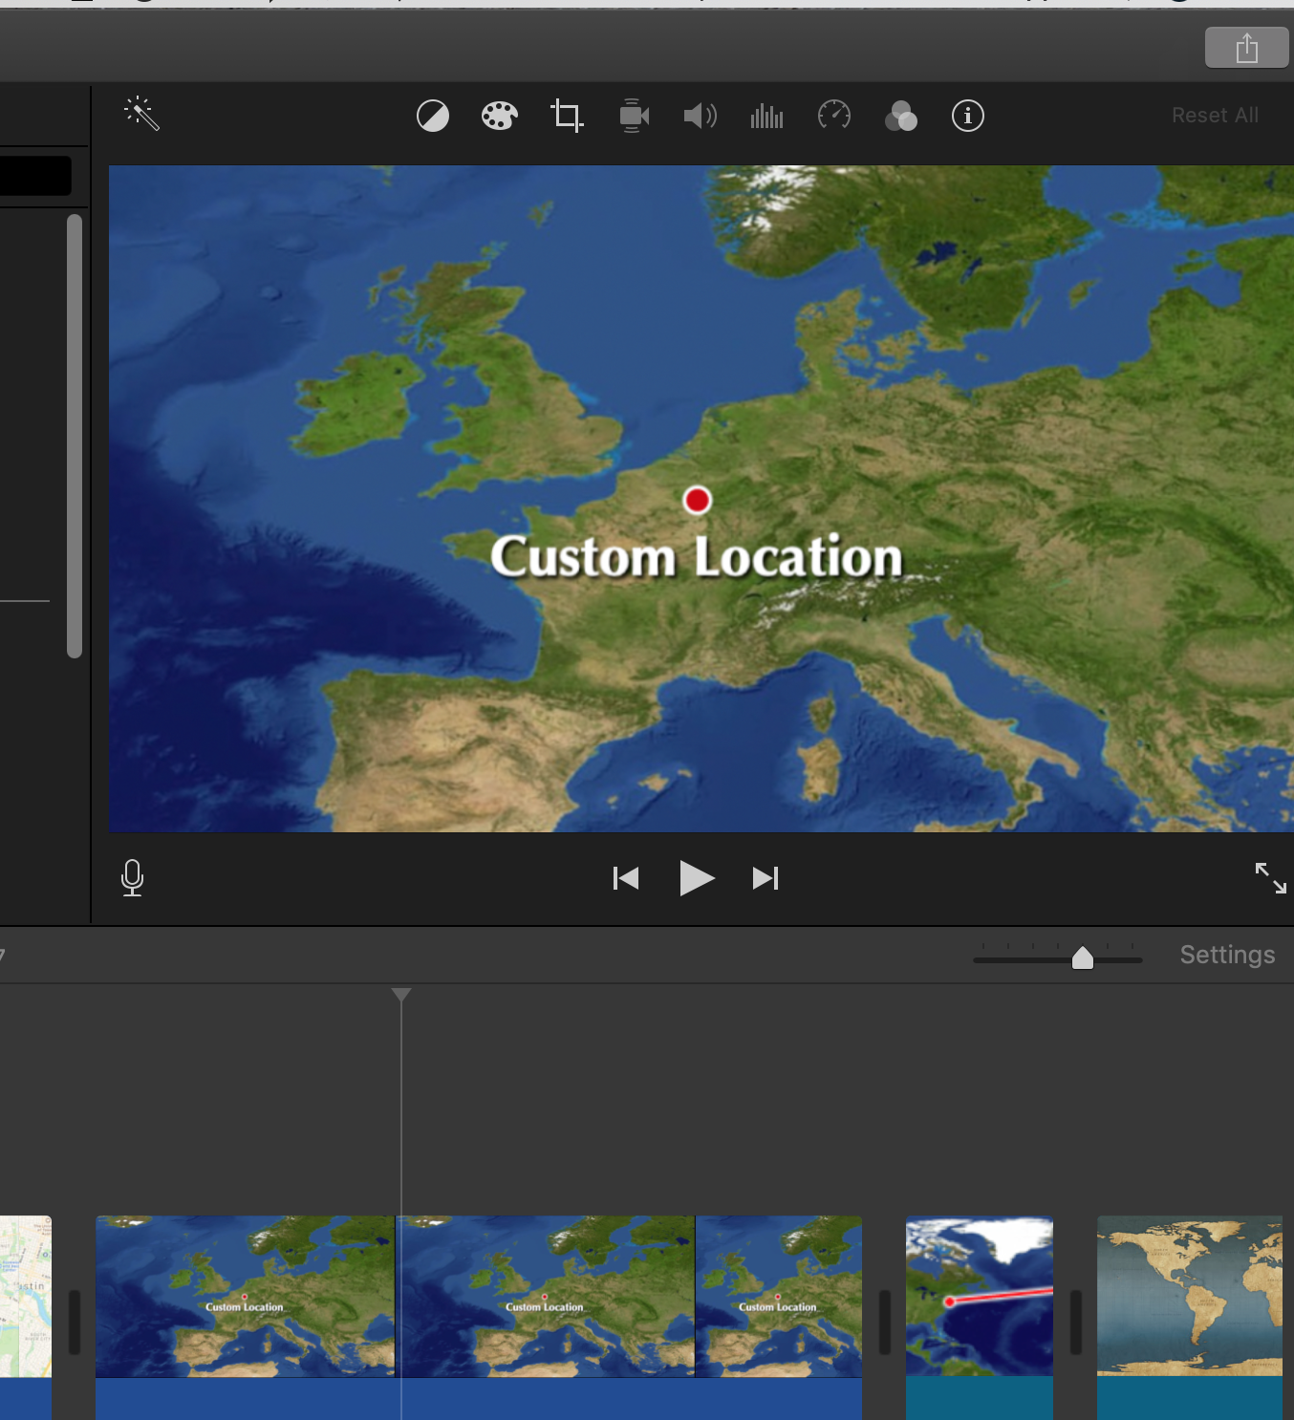Image resolution: width=1294 pixels, height=1420 pixels.
Task: Open the color balance adjustment
Action: (433, 117)
